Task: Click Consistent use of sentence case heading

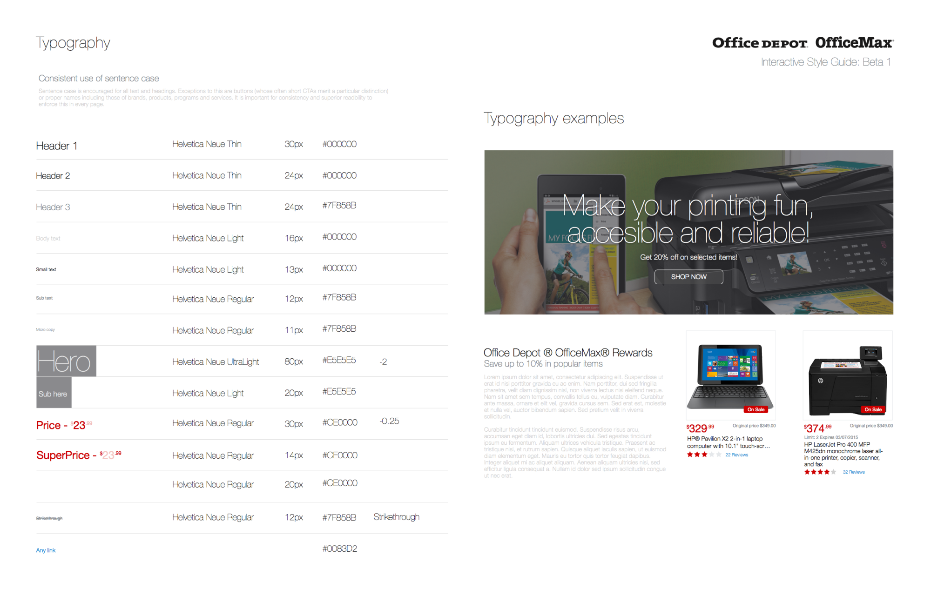Action: (99, 78)
